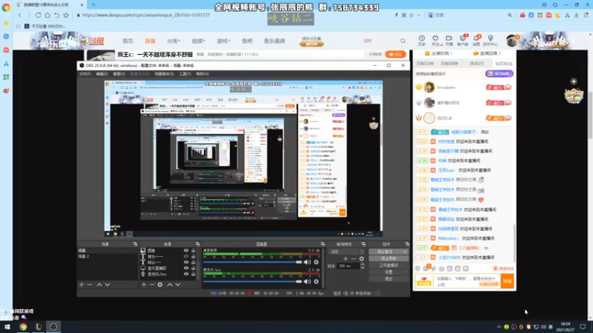Open OBS 设置 settings button
This screenshot has width=593, height=333.
[x=388, y=272]
